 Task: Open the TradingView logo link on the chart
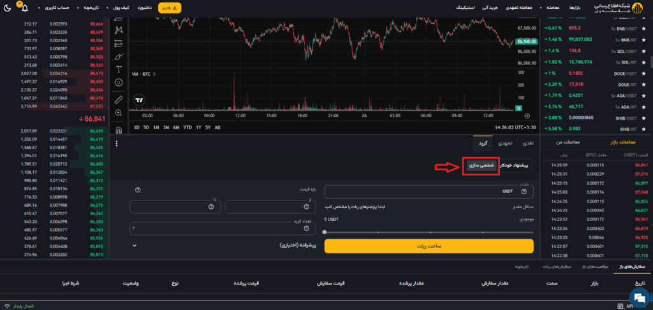pos(138,100)
